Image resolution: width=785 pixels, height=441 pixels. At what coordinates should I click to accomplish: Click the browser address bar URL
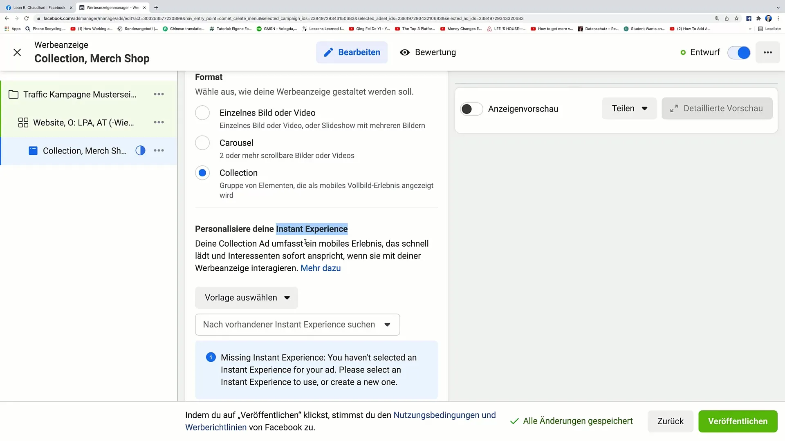tap(283, 18)
